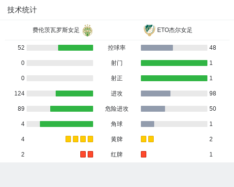Click the green 角球 bar showing 4

pyautogui.click(x=67, y=124)
